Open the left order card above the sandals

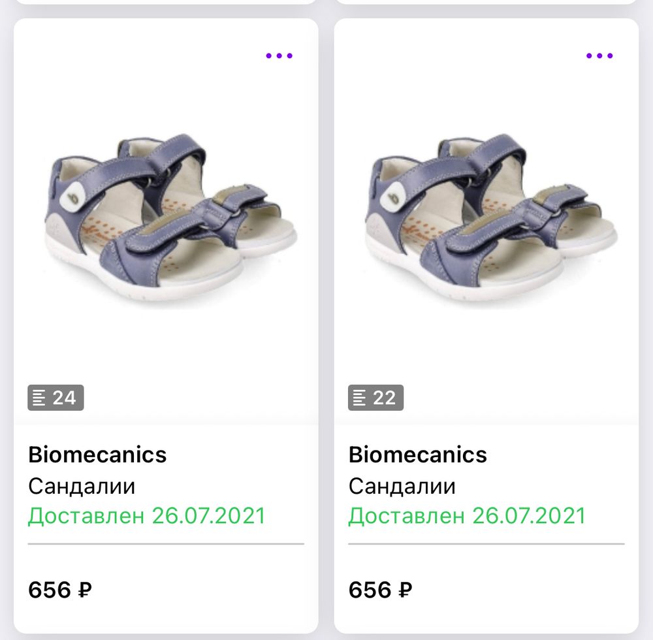pos(166,2)
